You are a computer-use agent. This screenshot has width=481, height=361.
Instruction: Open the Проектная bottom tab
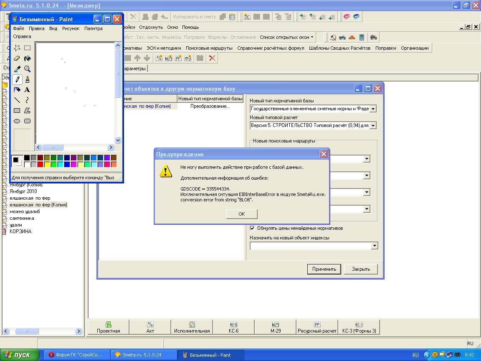tap(109, 327)
